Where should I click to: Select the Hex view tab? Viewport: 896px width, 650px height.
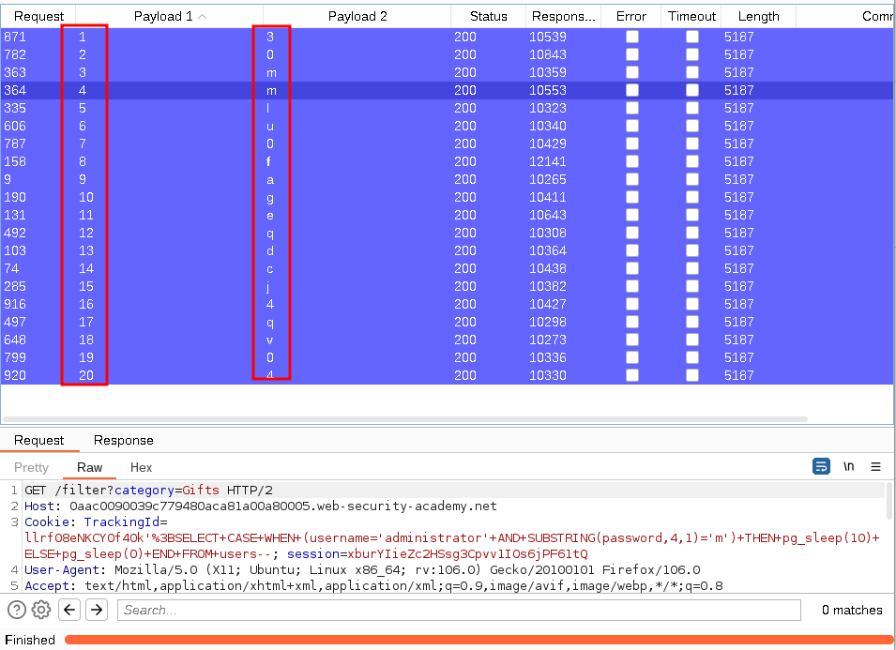141,467
